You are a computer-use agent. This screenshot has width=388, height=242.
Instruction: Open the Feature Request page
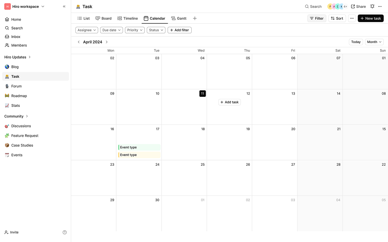tap(35, 136)
